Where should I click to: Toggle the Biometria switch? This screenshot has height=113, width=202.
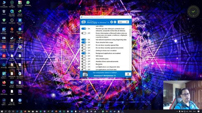[x=84, y=64]
